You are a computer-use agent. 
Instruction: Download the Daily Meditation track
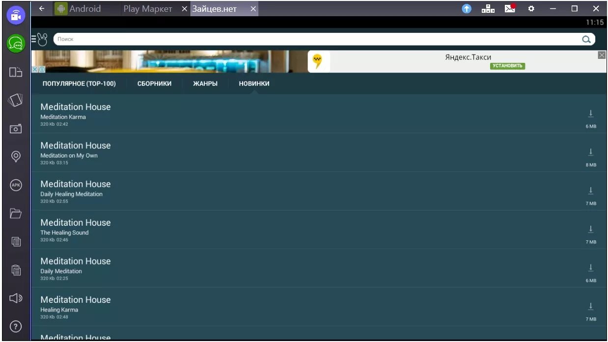click(x=590, y=268)
